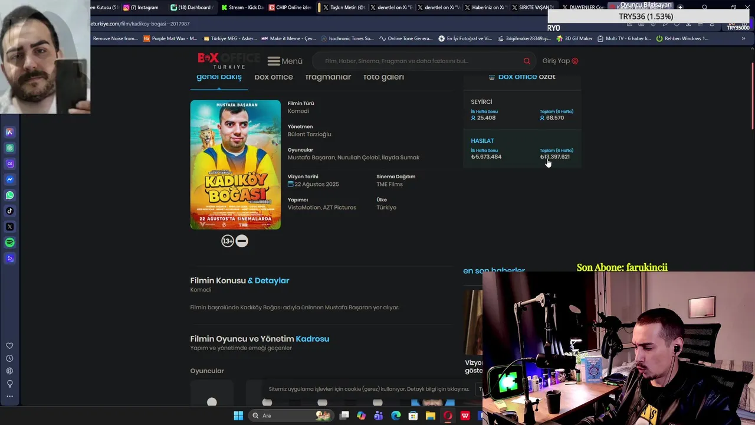Open TikTok in the Opera sidebar

[9, 211]
